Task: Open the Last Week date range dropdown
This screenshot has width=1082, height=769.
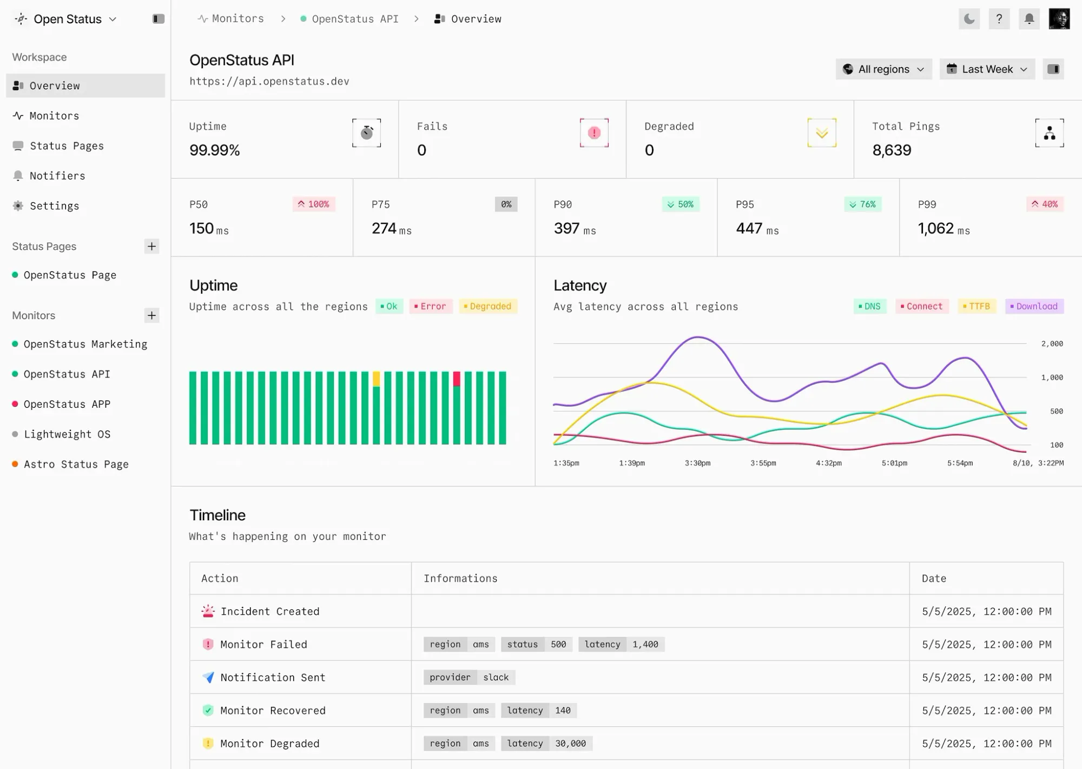Action: click(987, 69)
